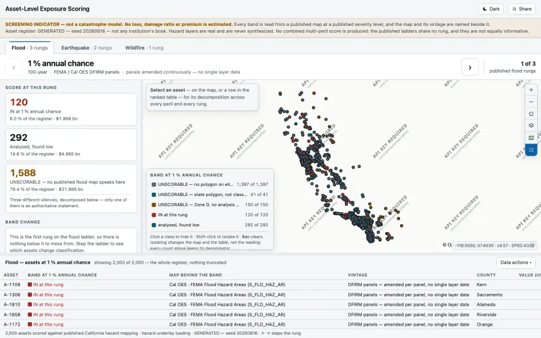Go to the next flood rung
Viewport: 541px width, 338px height.
469,67
